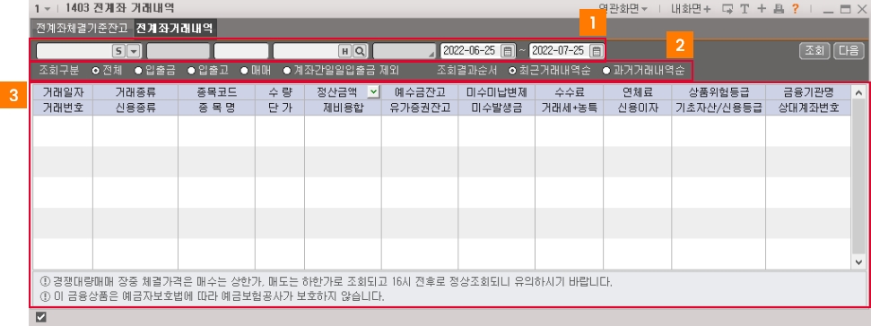Open help via the orange question mark
Image resolution: width=871 pixels, height=326 pixels.
point(795,8)
